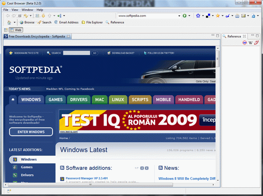Click the Reference toolbar button
The height and width of the screenshot is (196, 263).
tap(115, 22)
